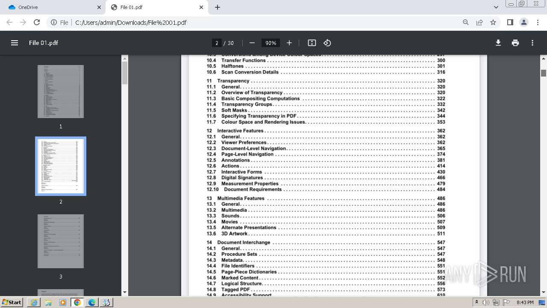547x308 pixels.
Task: Open the Windows Start menu
Action: tap(12, 302)
